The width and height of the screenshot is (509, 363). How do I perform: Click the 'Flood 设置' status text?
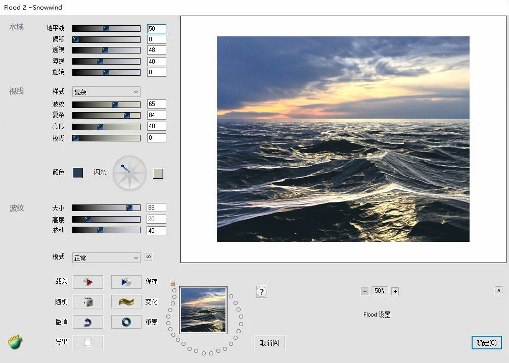(377, 315)
